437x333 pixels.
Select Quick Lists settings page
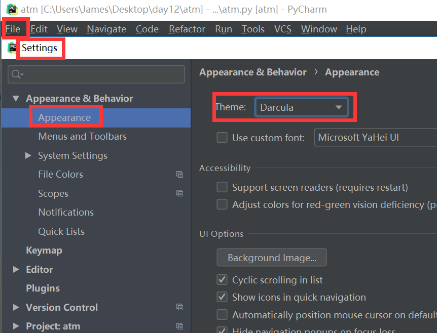coord(61,231)
